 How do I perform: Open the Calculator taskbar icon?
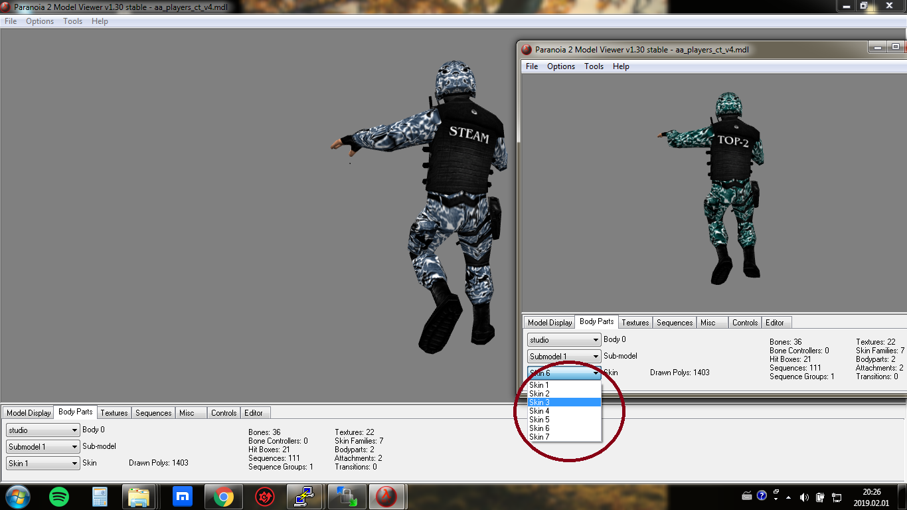100,497
